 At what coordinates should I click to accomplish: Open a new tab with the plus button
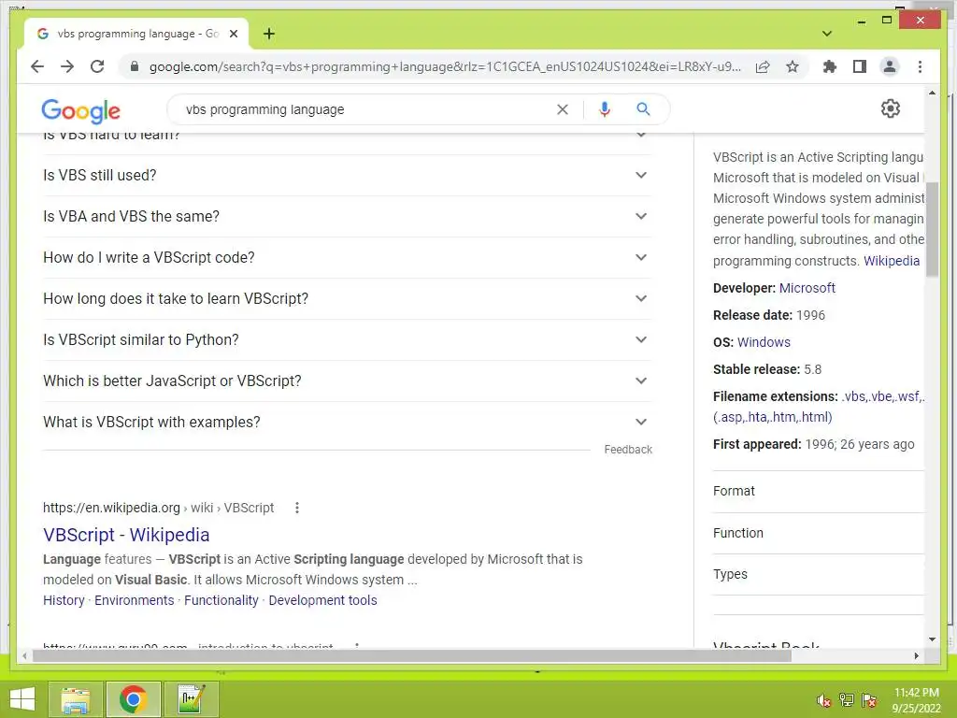(269, 34)
